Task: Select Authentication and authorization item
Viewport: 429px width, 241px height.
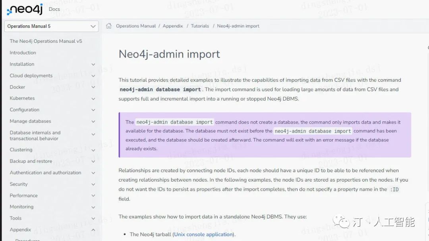Action: click(x=45, y=172)
